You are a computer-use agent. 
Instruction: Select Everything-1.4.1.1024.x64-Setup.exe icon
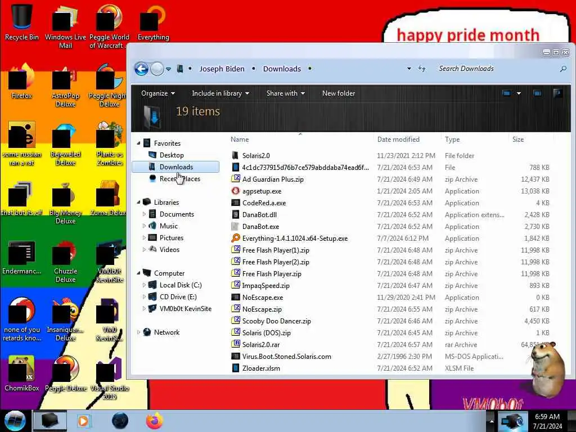236,238
